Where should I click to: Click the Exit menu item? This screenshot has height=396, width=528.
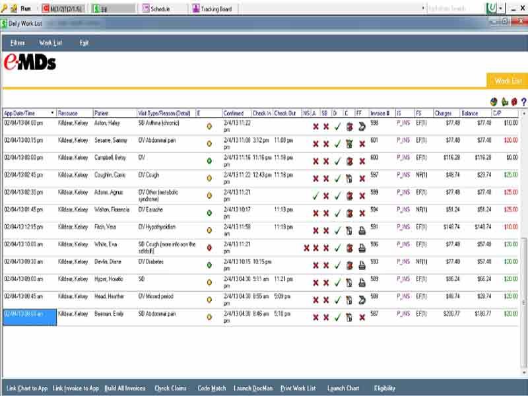[84, 43]
